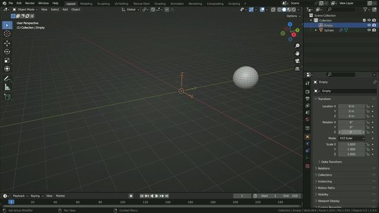Screen dimensions: 379x213
Task: Open the Scene properties tab
Action: click(x=307, y=112)
